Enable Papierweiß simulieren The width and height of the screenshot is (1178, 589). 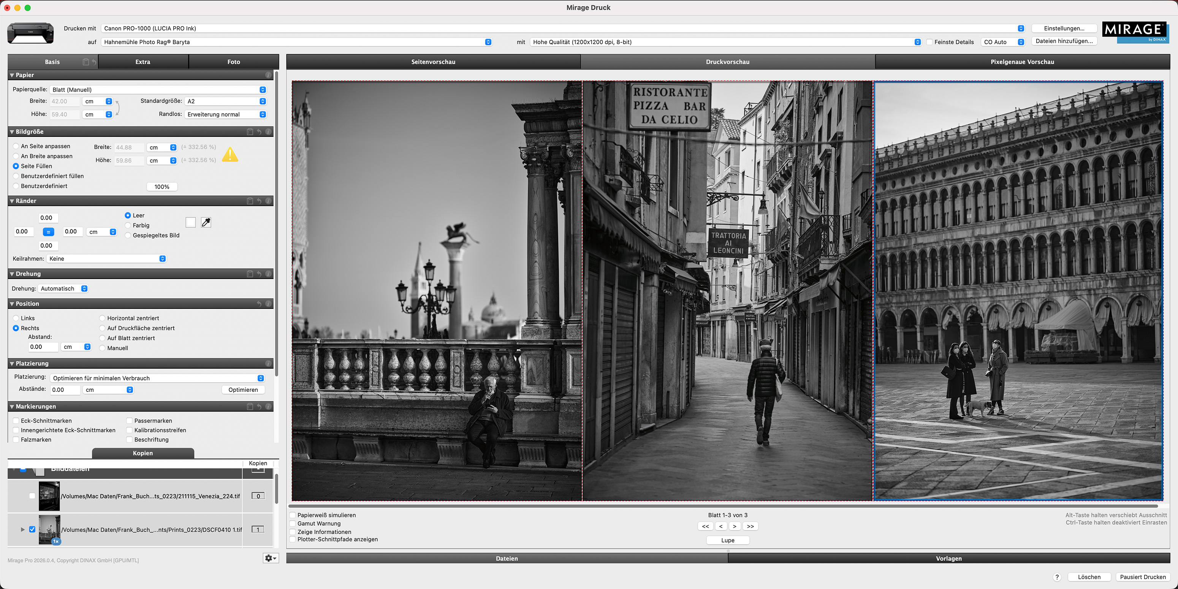(x=293, y=515)
